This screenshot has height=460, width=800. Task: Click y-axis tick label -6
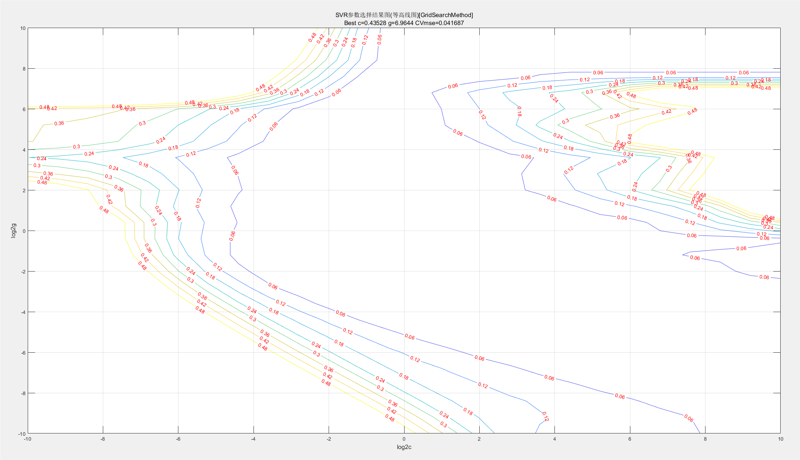click(23, 353)
